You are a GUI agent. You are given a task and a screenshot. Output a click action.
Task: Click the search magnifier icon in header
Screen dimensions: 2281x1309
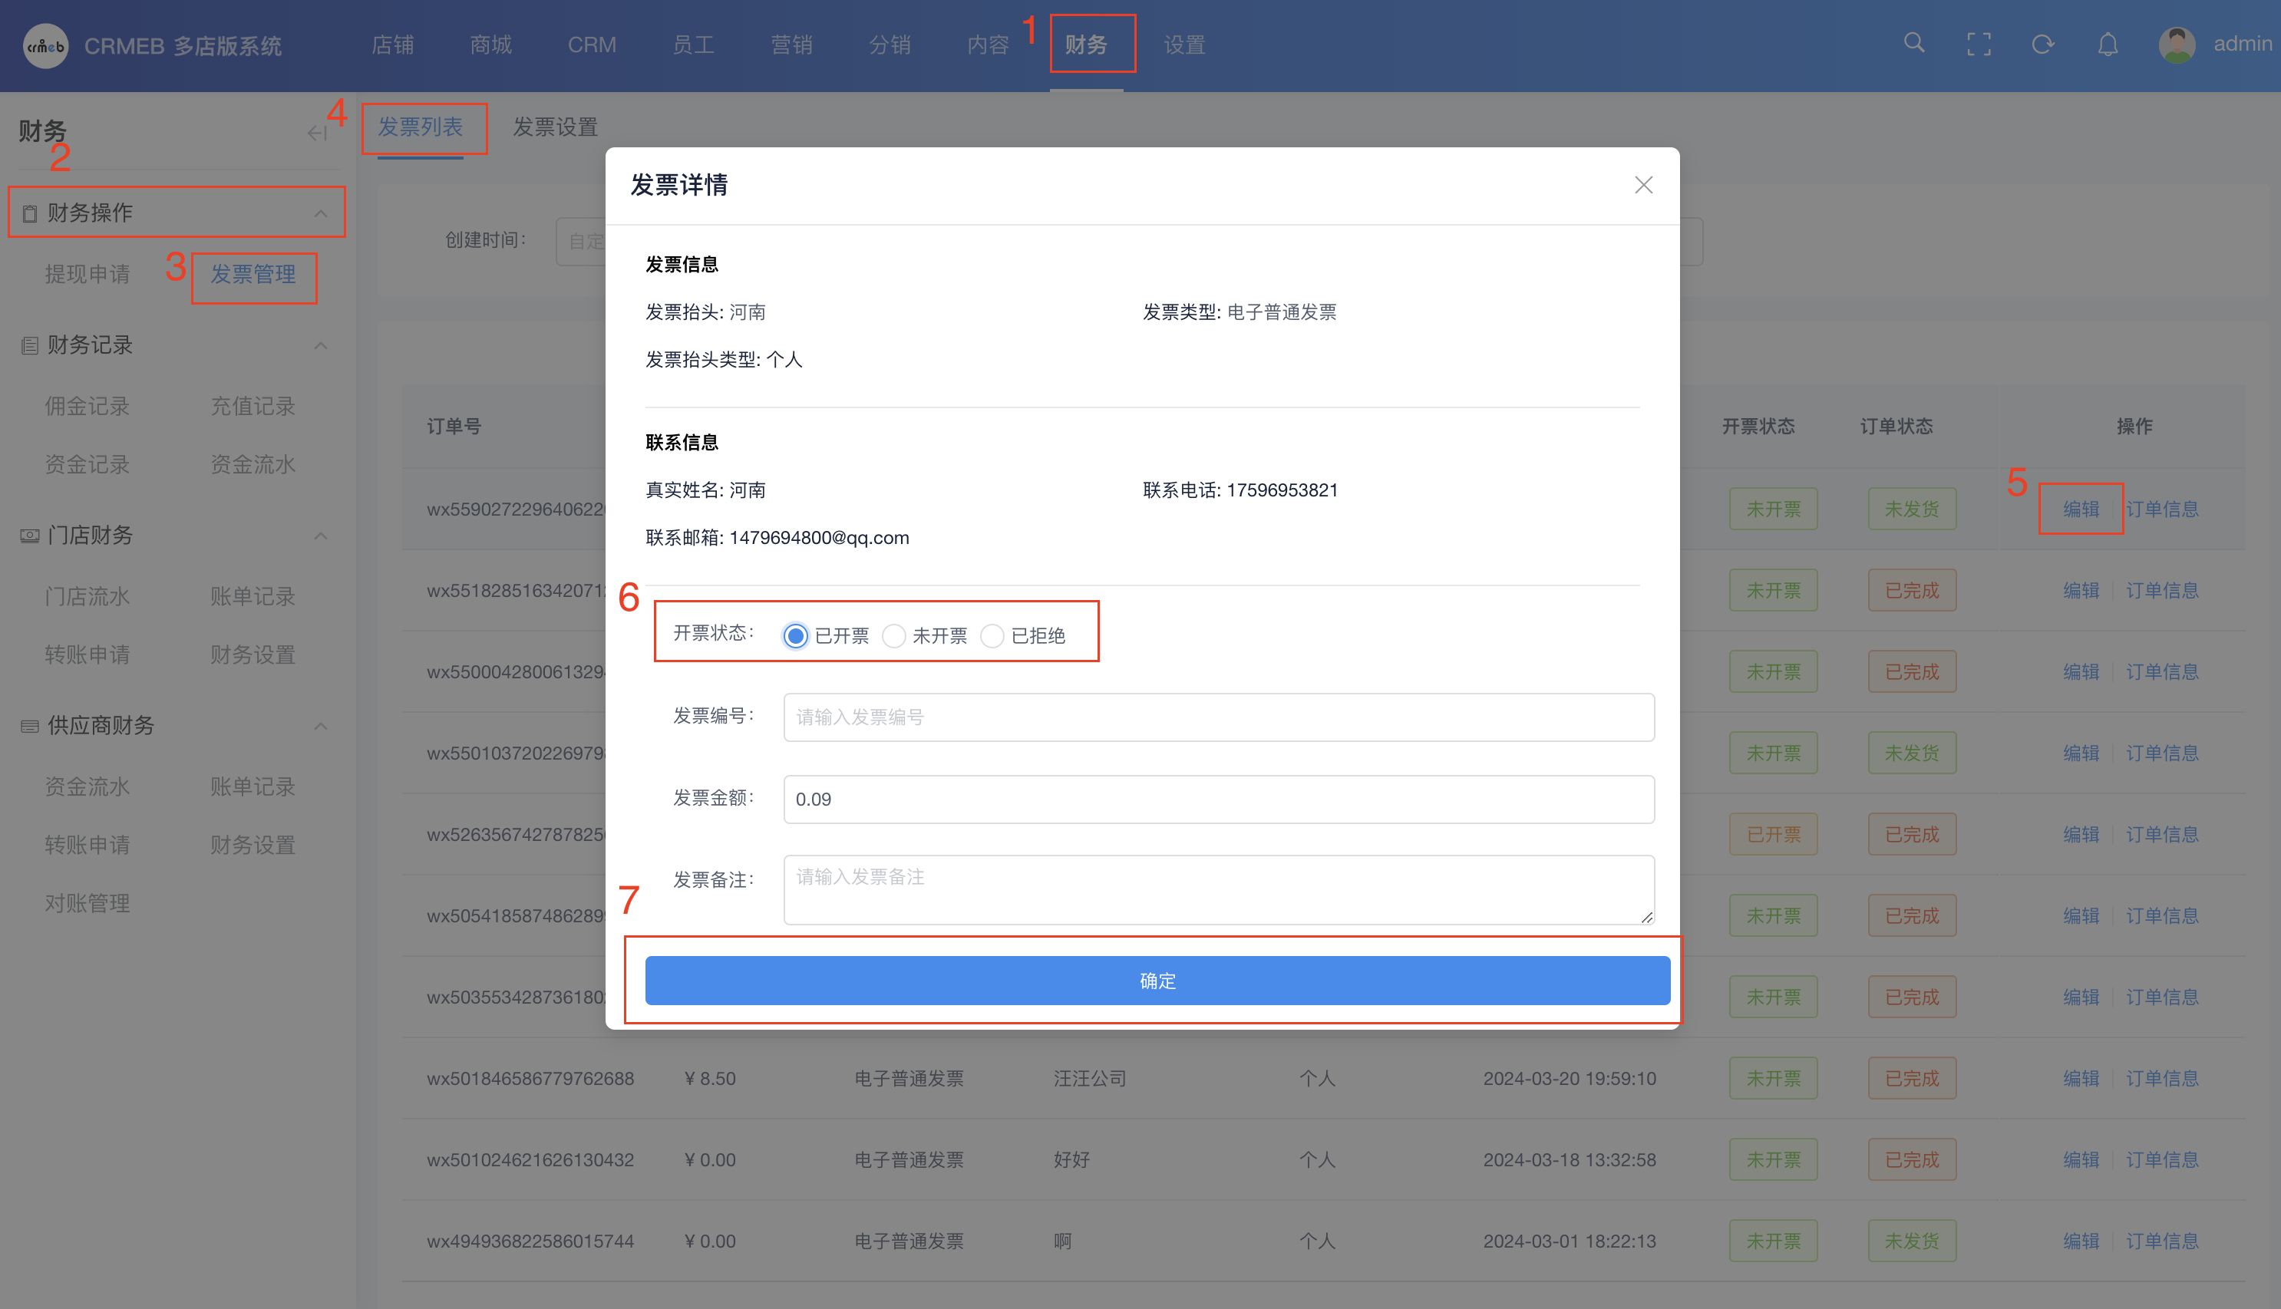pos(1914,43)
